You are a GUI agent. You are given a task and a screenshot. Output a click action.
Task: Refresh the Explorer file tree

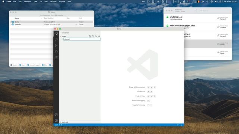[96, 36]
